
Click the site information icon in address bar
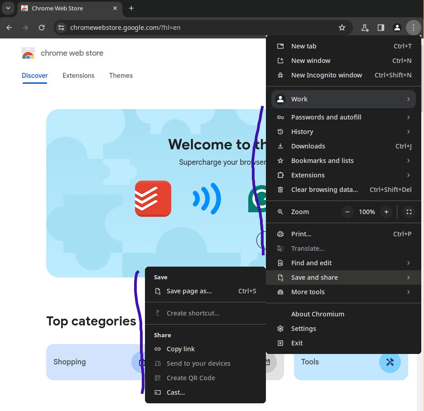[61, 28]
